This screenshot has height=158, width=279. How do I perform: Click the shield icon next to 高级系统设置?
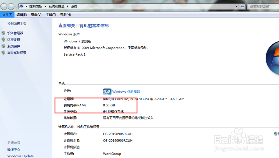click(x=3, y=53)
